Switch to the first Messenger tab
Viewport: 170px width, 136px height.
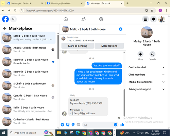(x=25, y=3)
